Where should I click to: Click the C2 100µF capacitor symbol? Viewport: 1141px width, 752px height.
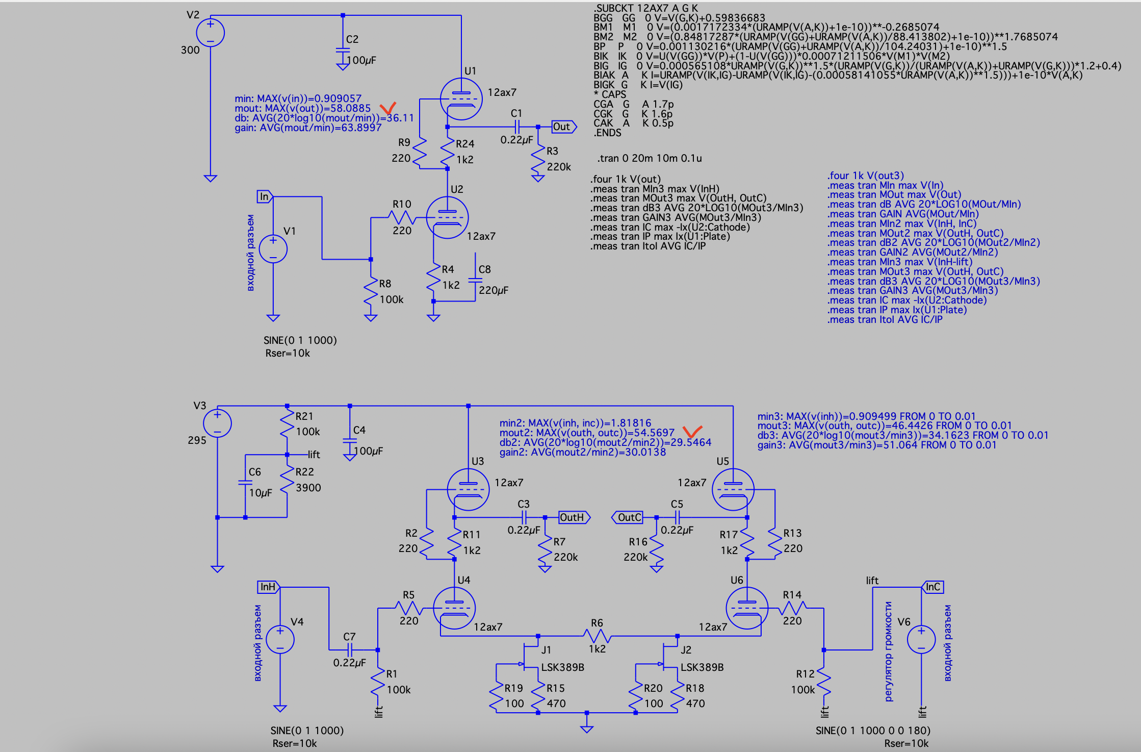pyautogui.click(x=343, y=49)
